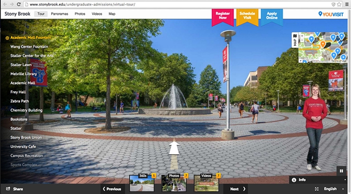Select Melville Library stop
The width and height of the screenshot is (351, 194).
point(24,74)
